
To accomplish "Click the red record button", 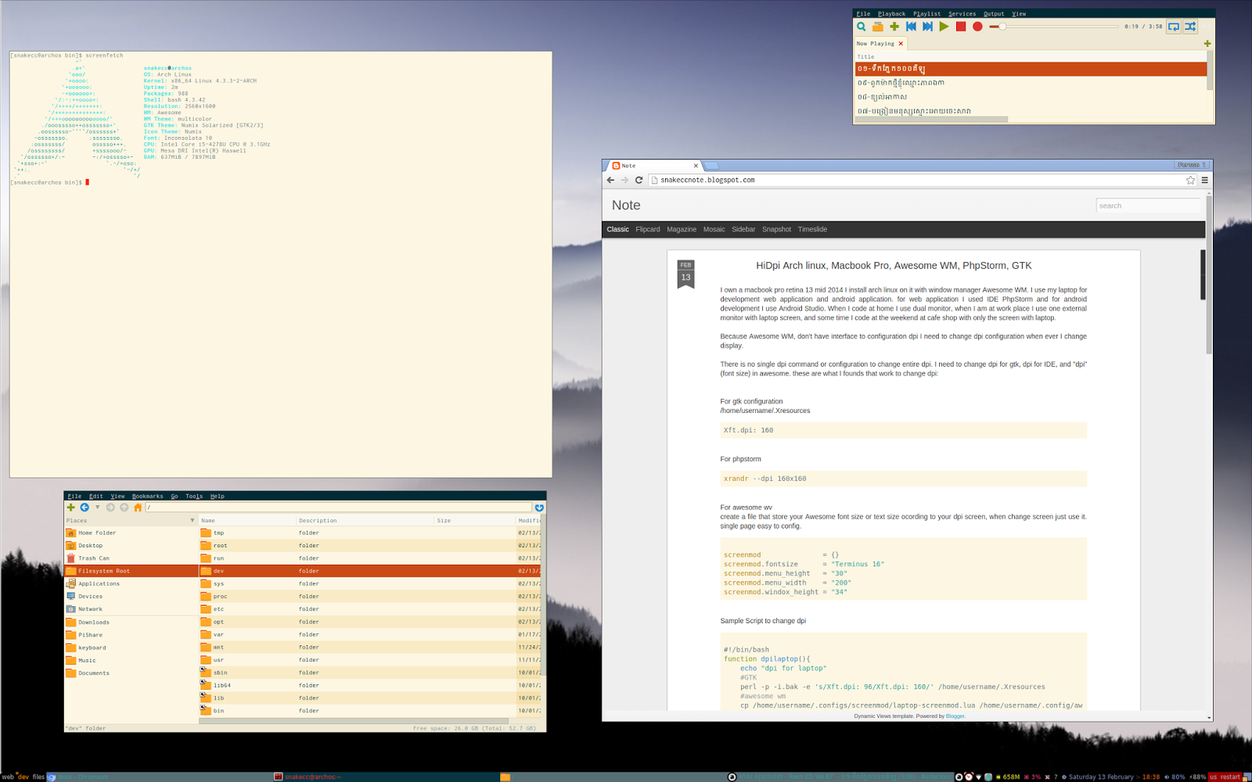I will [977, 27].
